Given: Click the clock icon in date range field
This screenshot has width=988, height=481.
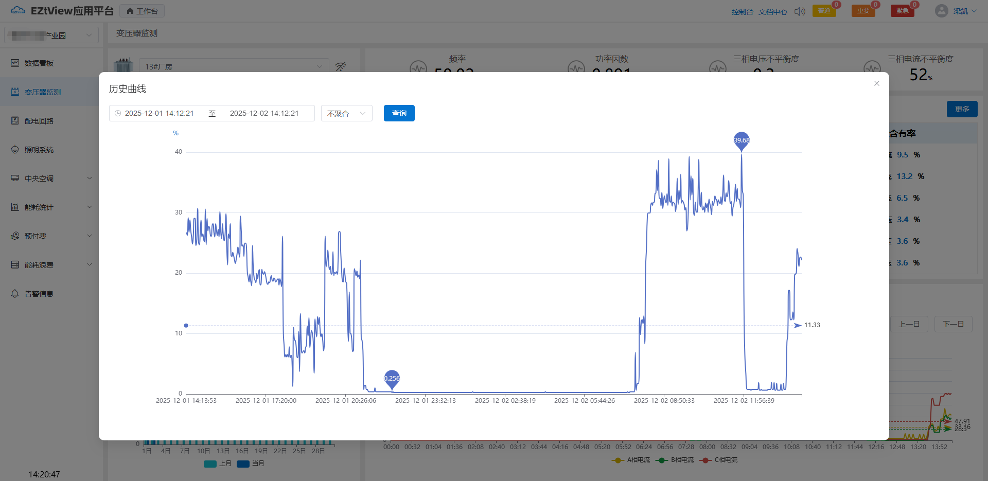Looking at the screenshot, I should coord(118,113).
